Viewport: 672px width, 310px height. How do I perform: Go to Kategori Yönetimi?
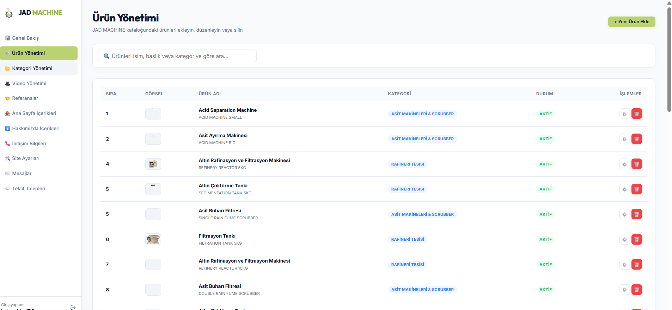tap(39, 68)
